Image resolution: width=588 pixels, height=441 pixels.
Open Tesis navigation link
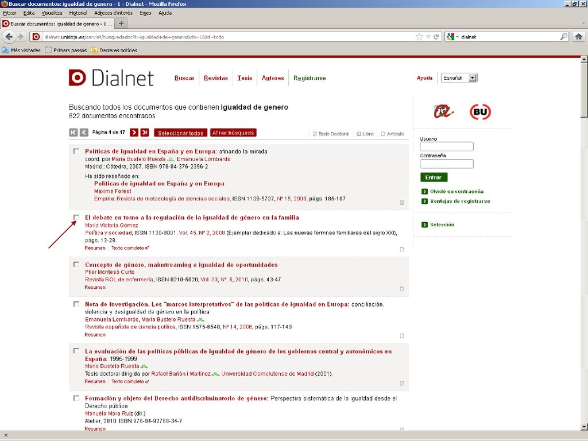pyautogui.click(x=245, y=78)
